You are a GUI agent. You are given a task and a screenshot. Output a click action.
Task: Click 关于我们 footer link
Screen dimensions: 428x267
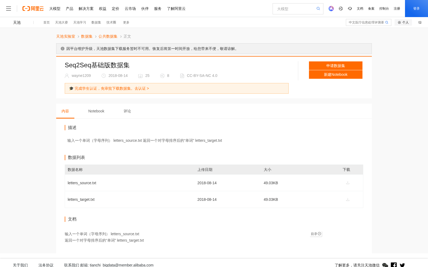click(x=20, y=265)
